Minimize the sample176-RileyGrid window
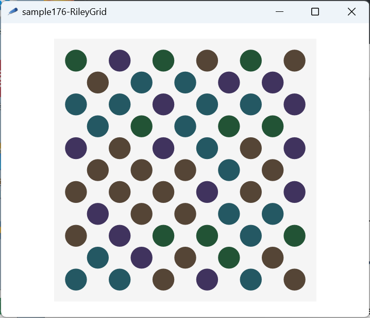 (279, 11)
